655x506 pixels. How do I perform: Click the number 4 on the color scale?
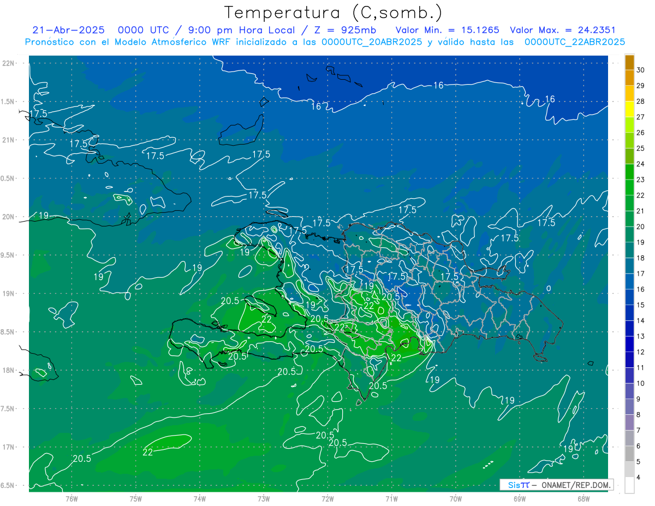(639, 478)
